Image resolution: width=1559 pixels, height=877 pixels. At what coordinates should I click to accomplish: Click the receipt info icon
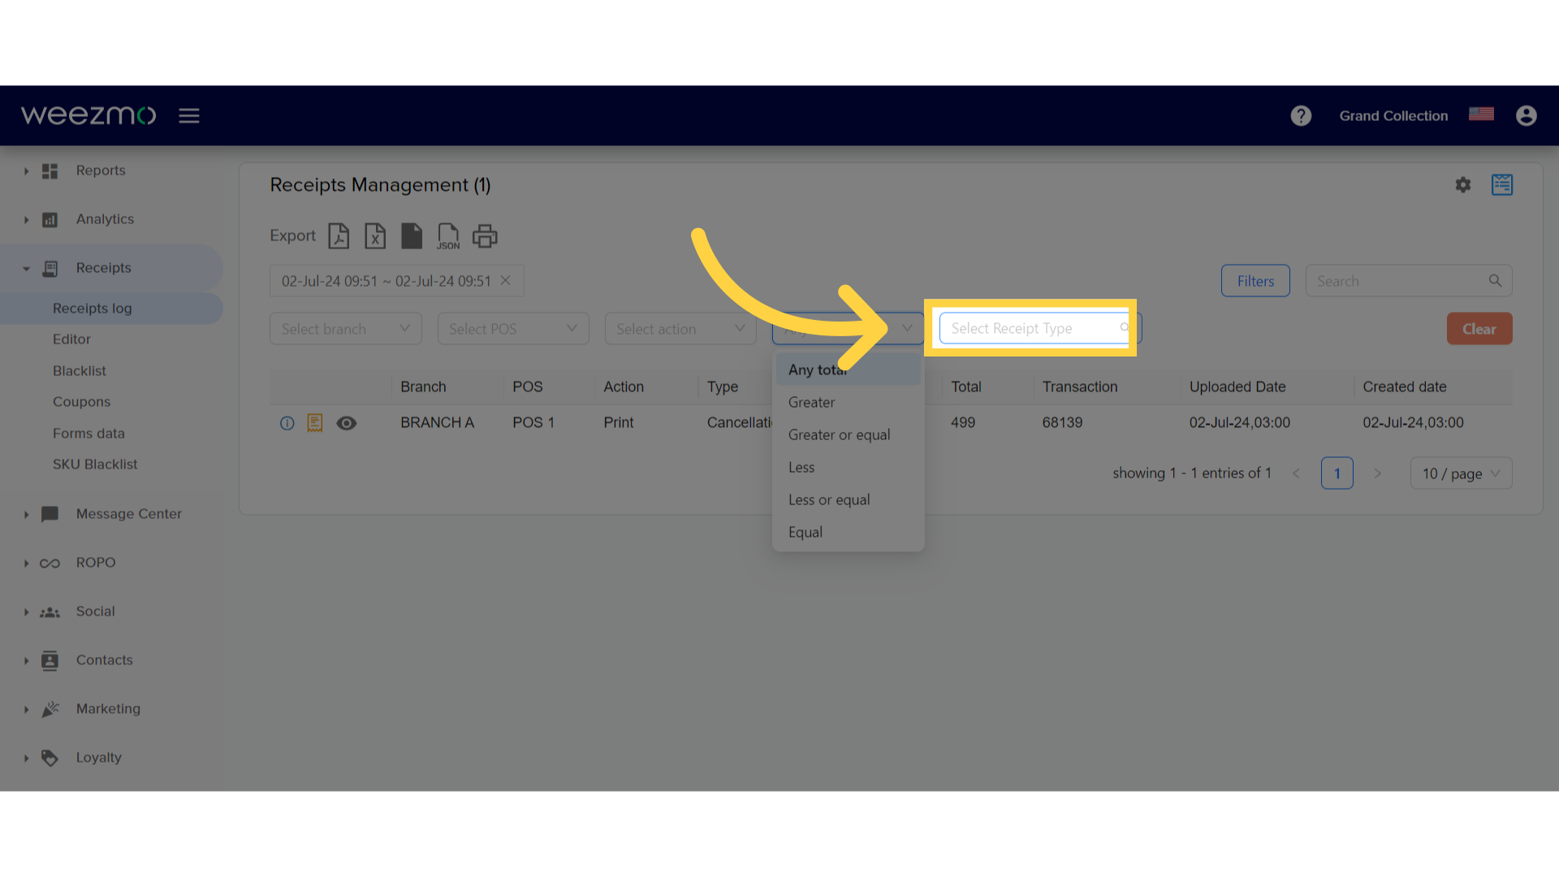click(286, 422)
